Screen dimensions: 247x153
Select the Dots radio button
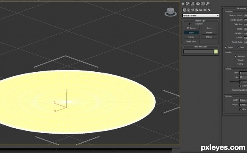[x=238, y=47]
